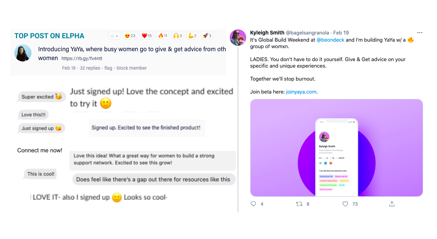The width and height of the screenshot is (437, 239).
Task: Toggle the fire reaction with 11
Action: click(163, 36)
